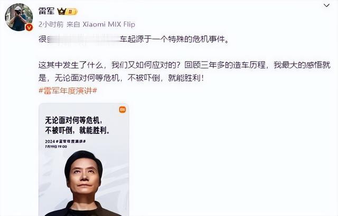Open the 雷军 username link

(46, 11)
